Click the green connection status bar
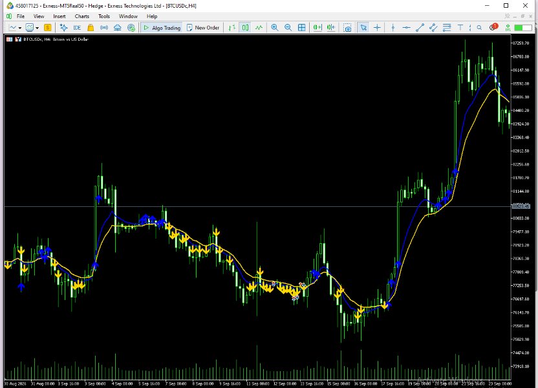 pyautogui.click(x=523, y=27)
